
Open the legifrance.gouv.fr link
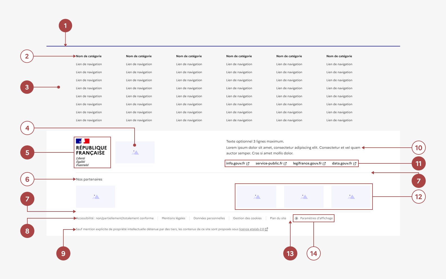click(309, 163)
